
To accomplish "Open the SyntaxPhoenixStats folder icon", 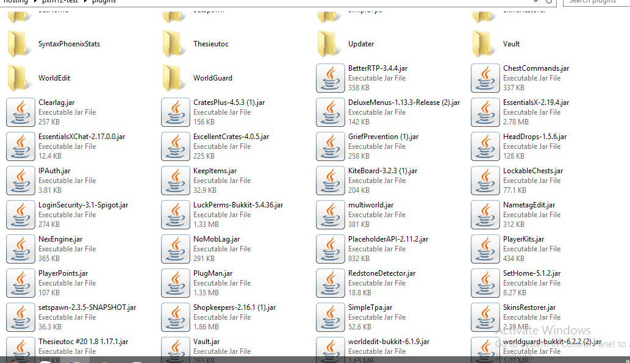I will coord(20,44).
